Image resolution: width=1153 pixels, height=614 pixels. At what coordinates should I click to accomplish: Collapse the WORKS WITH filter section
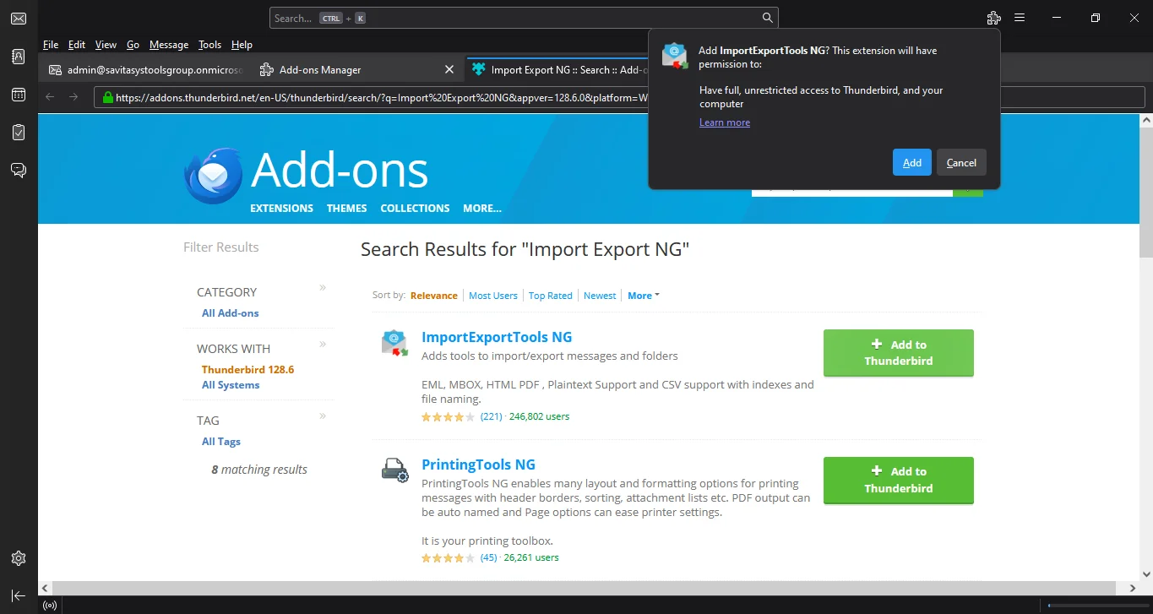click(x=323, y=344)
